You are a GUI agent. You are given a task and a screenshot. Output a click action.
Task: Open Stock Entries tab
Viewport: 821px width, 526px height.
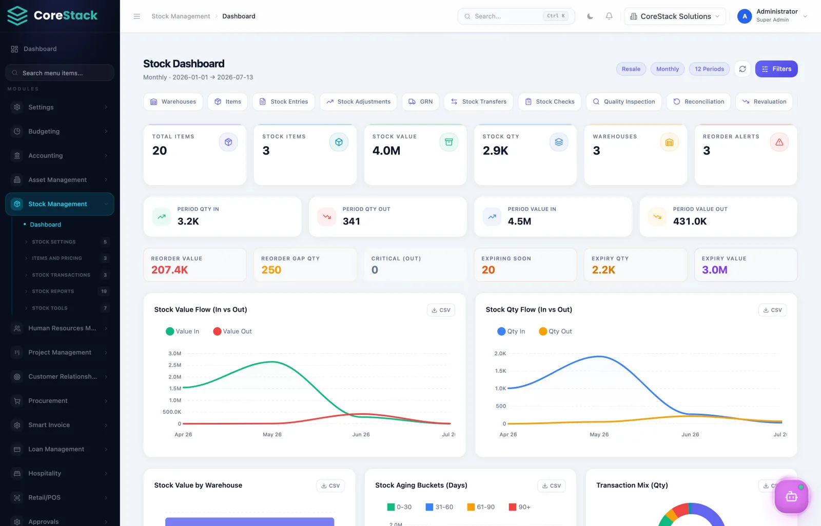tap(284, 102)
